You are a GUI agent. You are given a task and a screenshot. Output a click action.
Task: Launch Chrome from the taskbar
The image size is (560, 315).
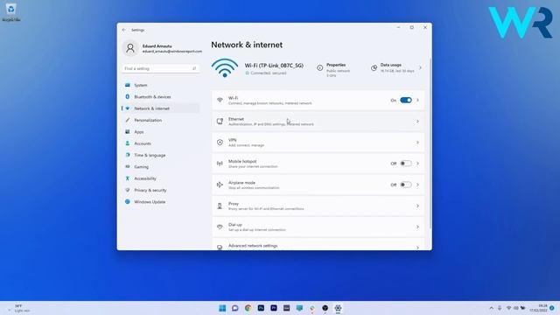(248, 308)
